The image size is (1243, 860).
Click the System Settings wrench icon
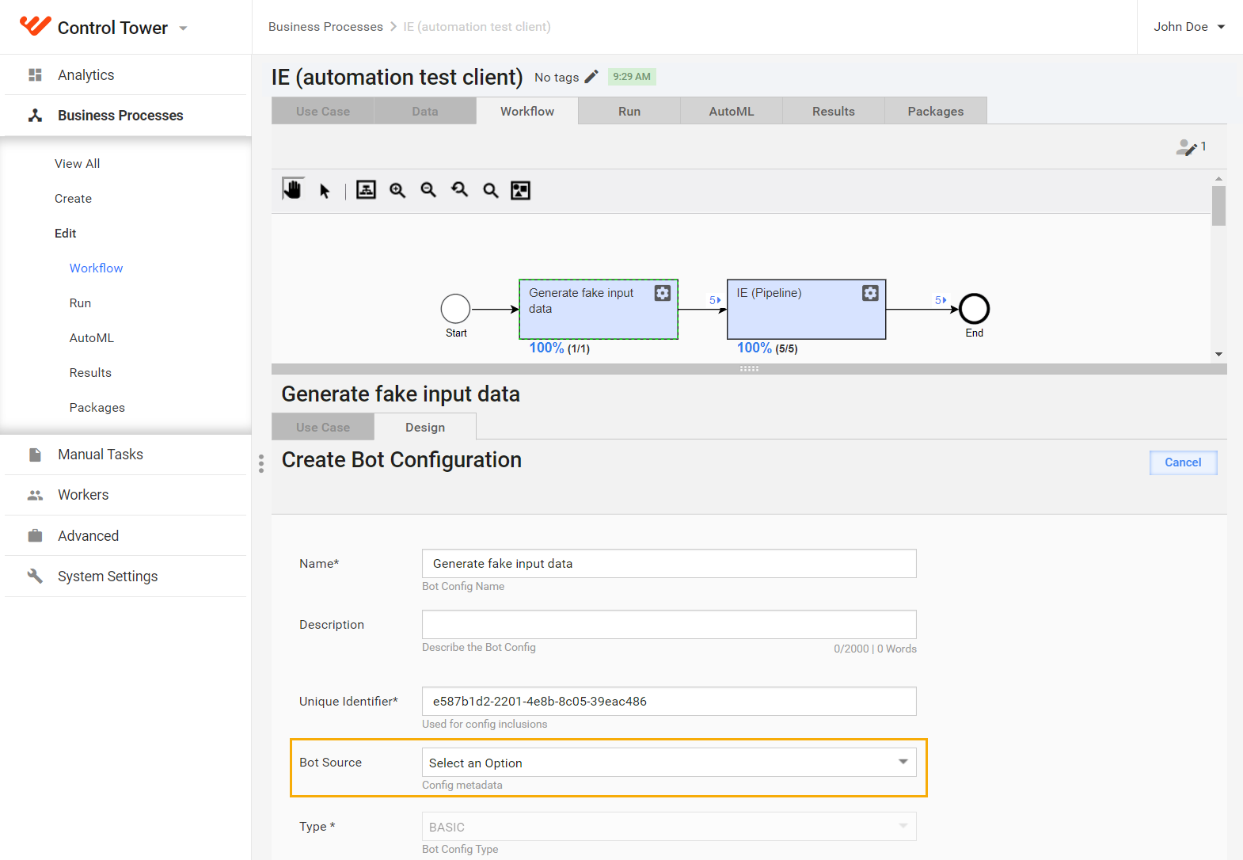[x=35, y=576]
